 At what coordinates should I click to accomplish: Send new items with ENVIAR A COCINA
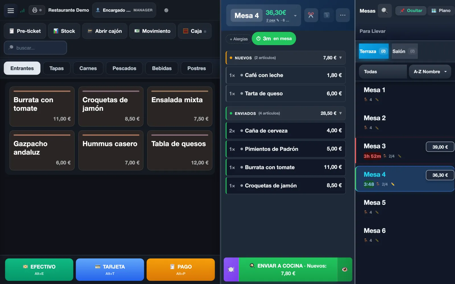click(288, 270)
